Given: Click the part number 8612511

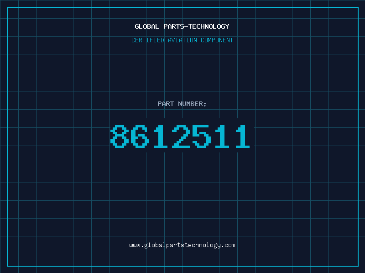Looking at the screenshot, I should [180, 136].
